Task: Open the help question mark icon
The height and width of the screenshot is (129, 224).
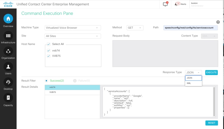Action: click(218, 22)
